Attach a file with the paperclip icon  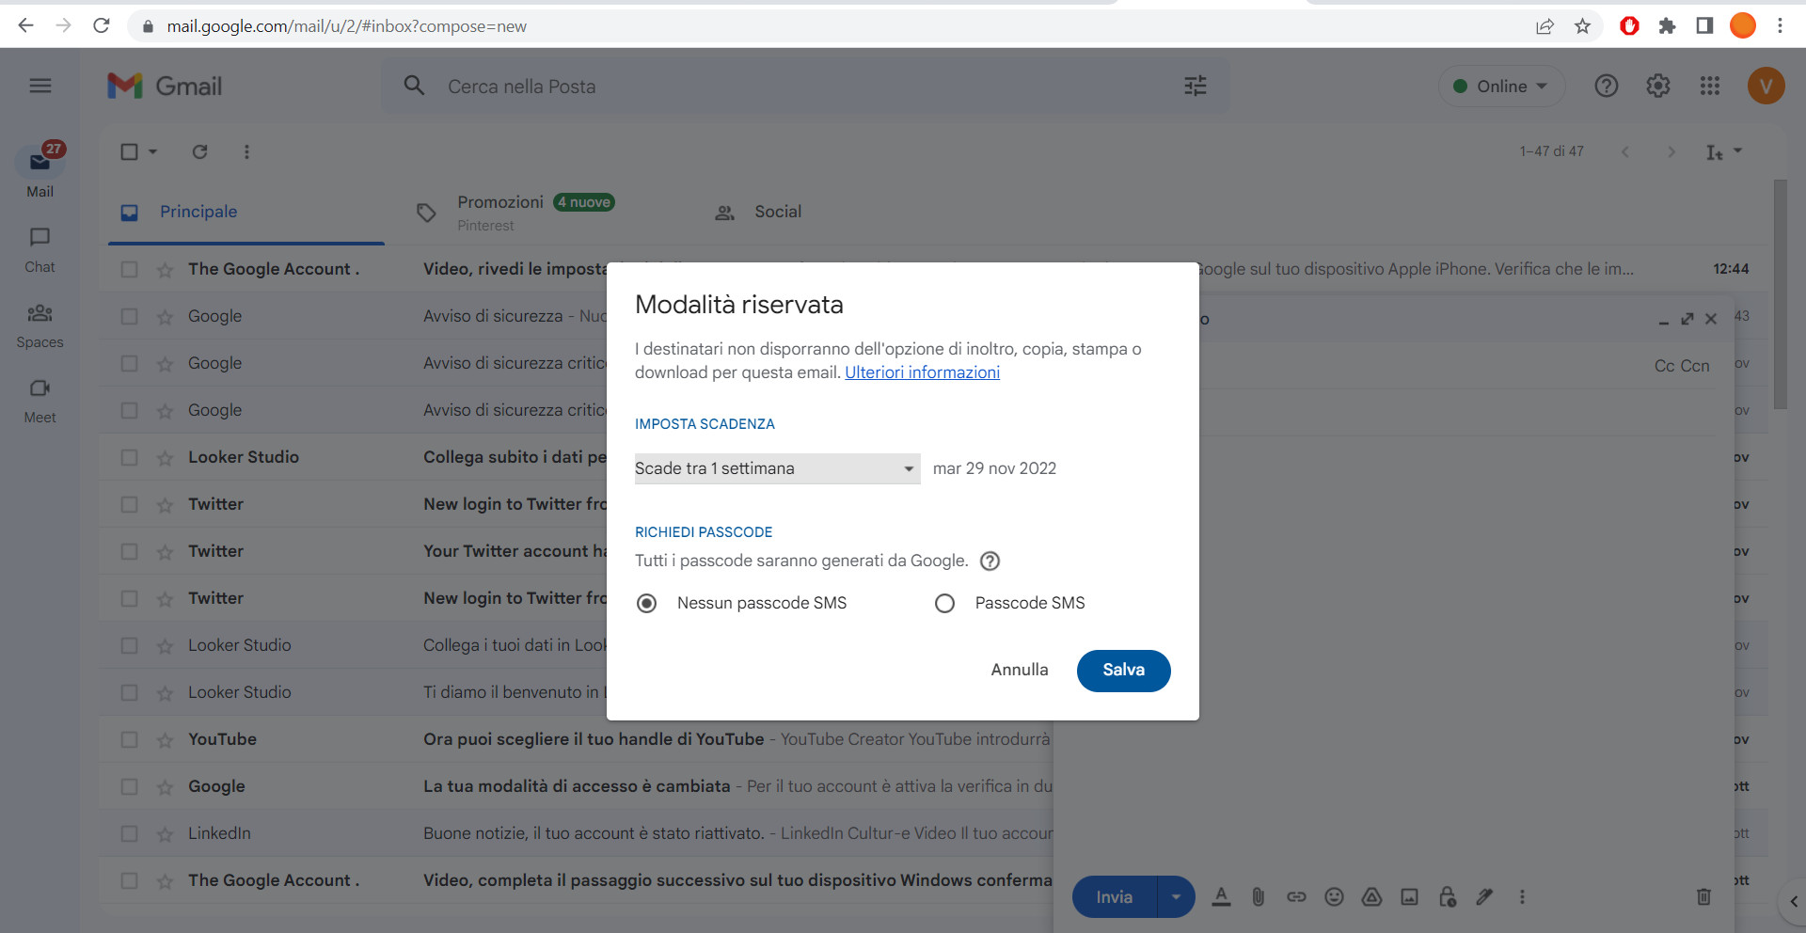[1259, 897]
